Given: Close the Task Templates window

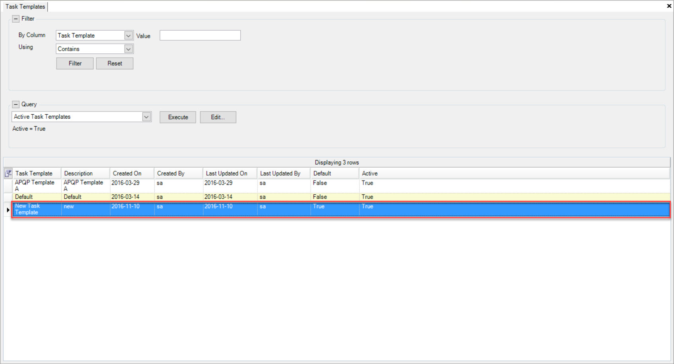Looking at the screenshot, I should point(669,6).
